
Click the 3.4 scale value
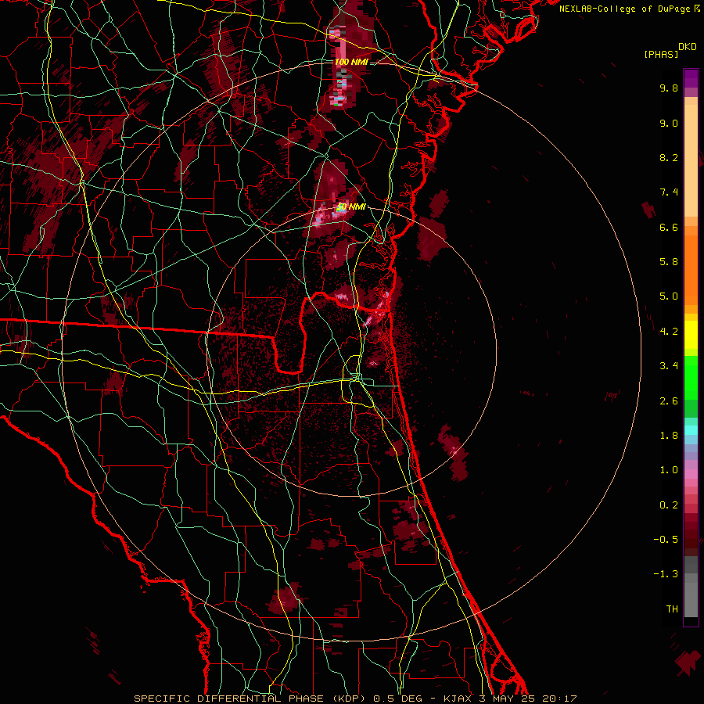point(669,366)
